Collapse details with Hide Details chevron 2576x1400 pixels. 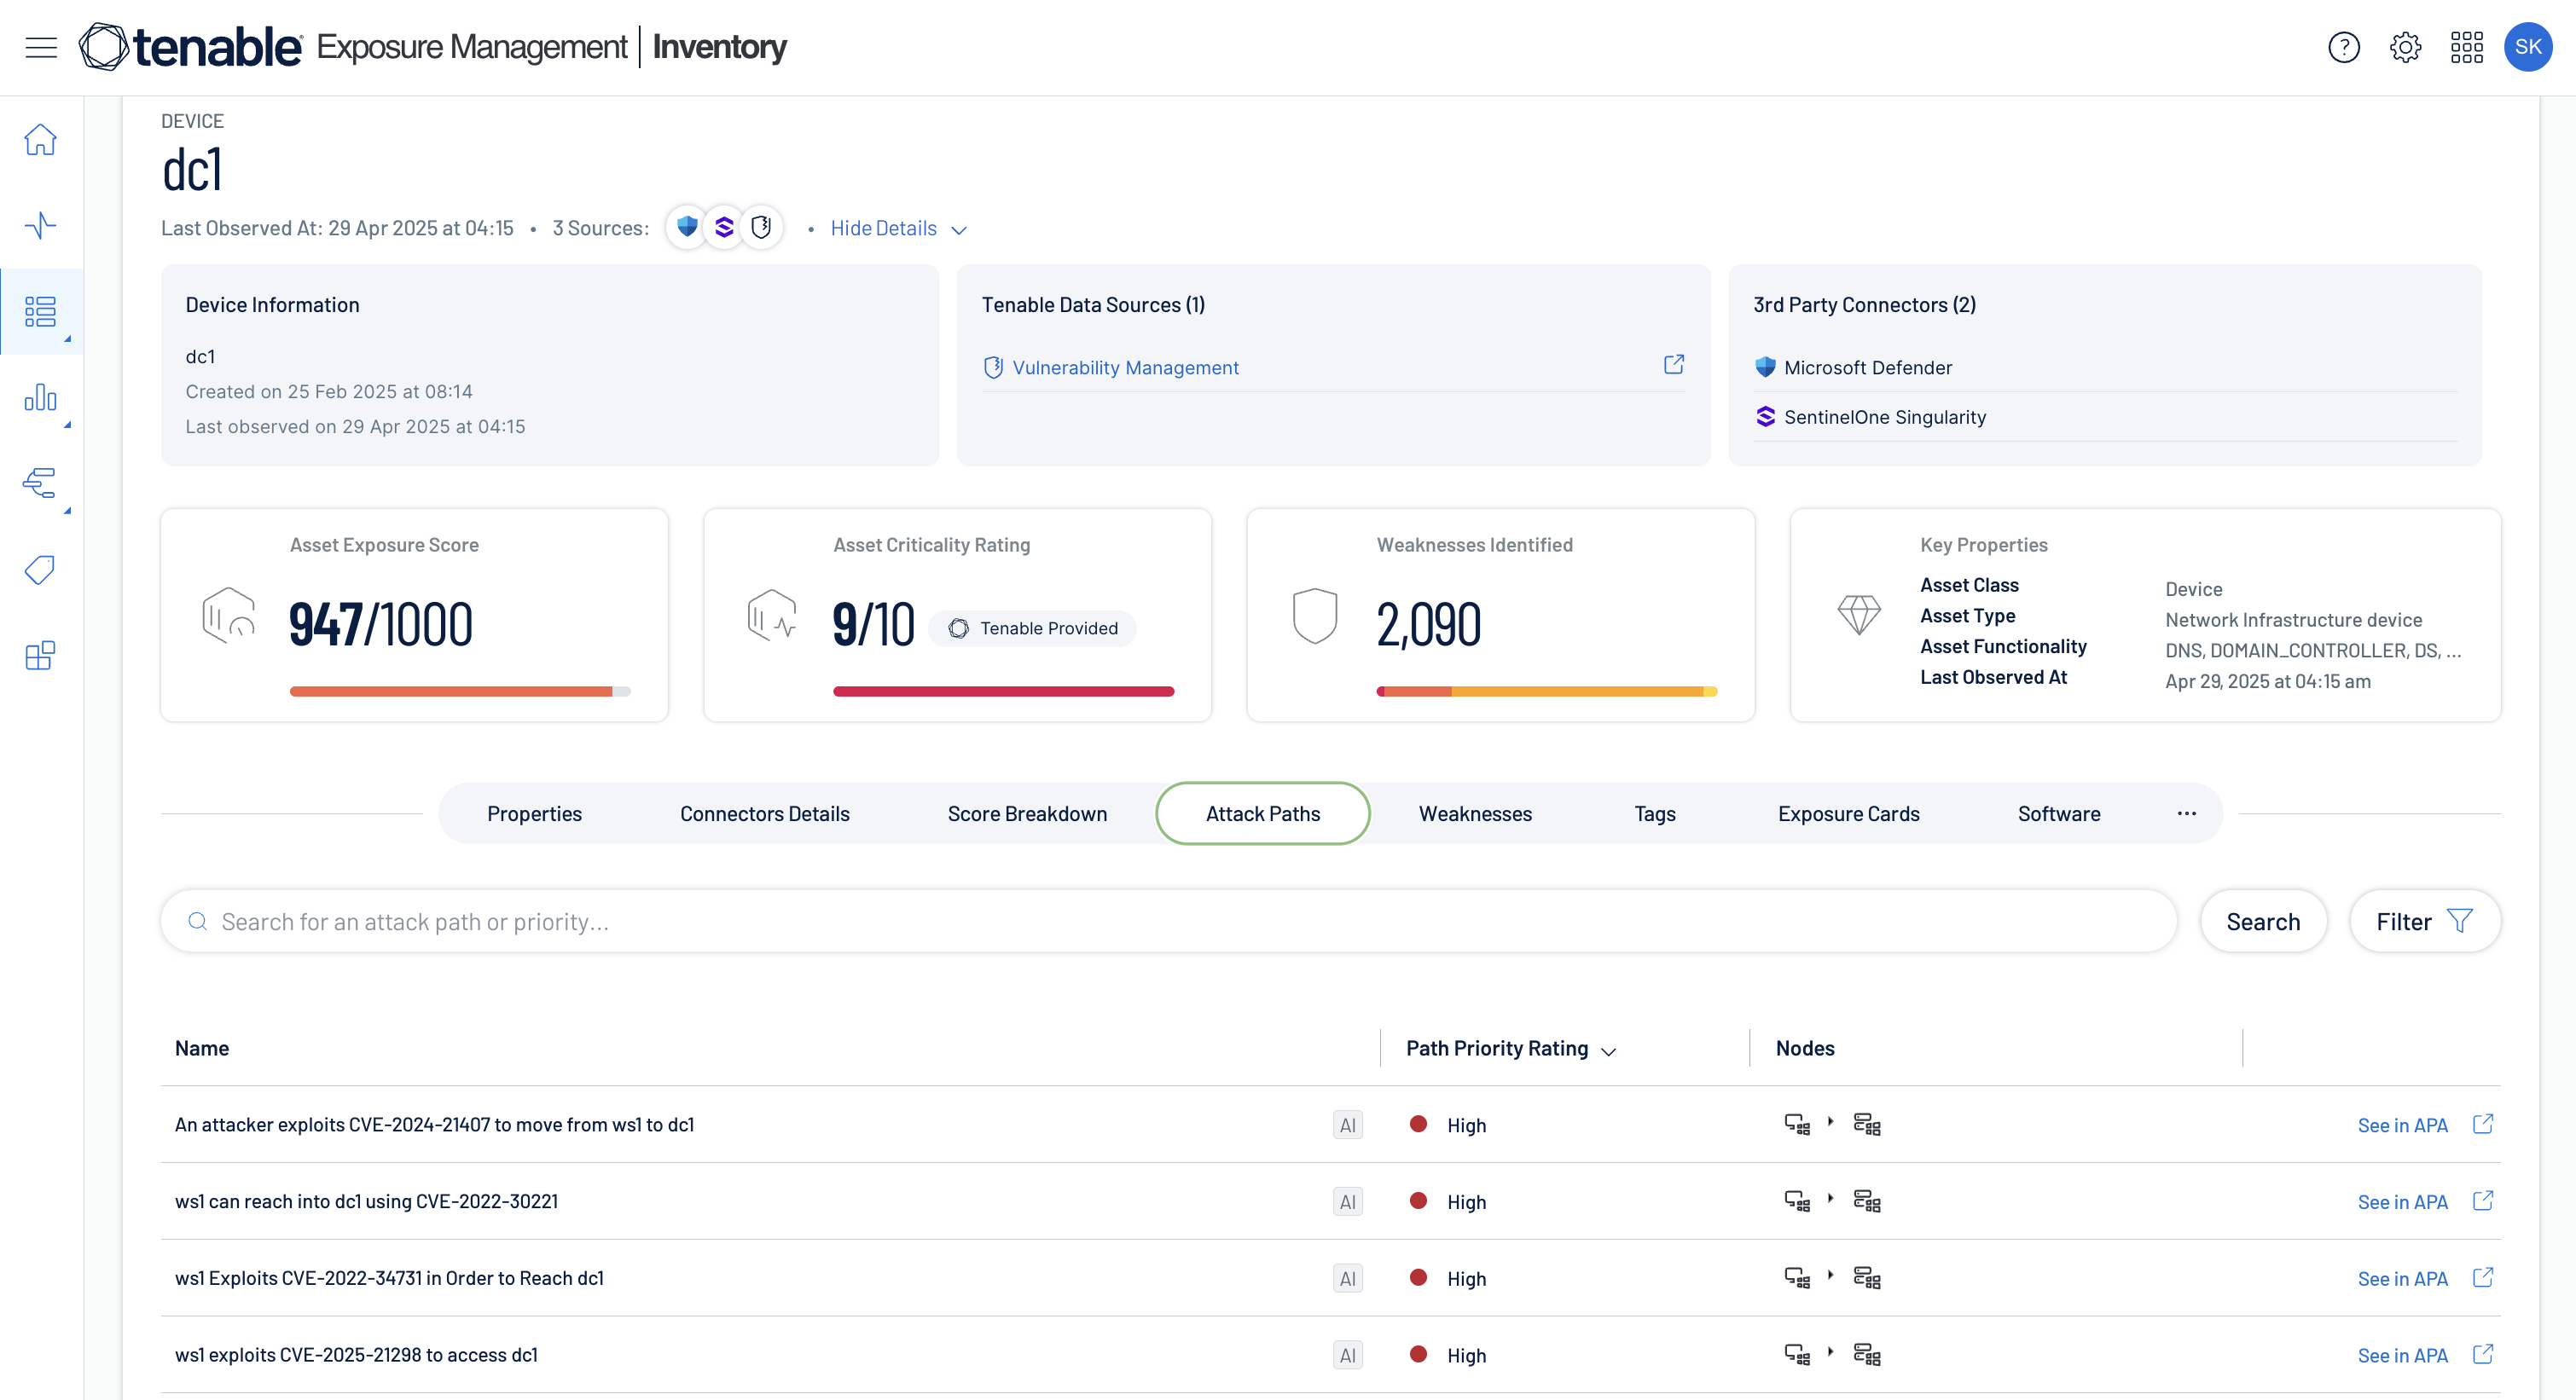point(959,230)
